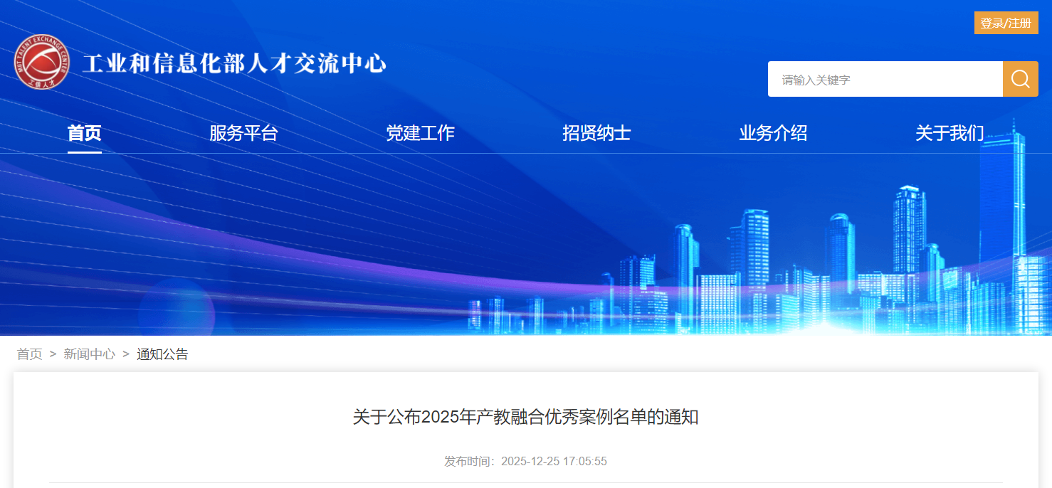Open the 登录/注册 login button
Screen dimensions: 1052x488
(x=1006, y=23)
